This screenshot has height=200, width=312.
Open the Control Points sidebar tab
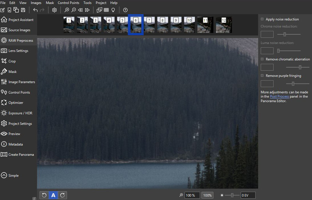pos(18,92)
